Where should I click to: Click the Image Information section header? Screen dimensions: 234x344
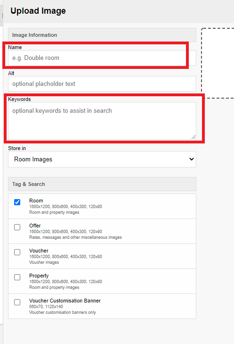tap(102, 35)
